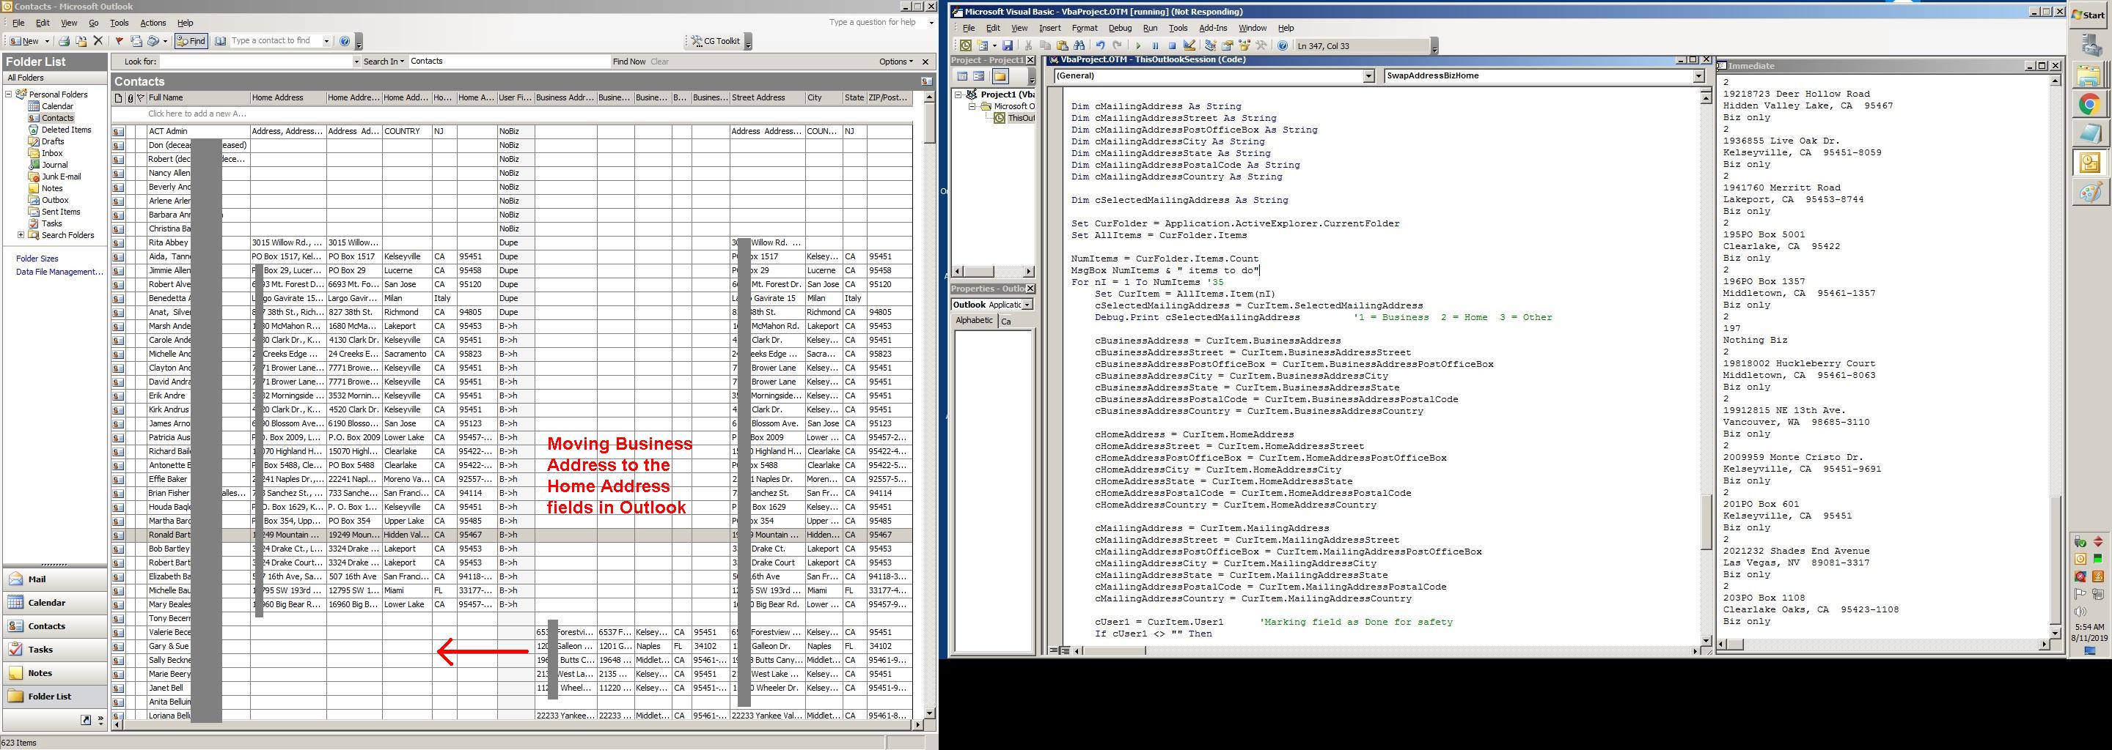Collapse the Personal Folders tree node
This screenshot has width=2112, height=750.
9,94
